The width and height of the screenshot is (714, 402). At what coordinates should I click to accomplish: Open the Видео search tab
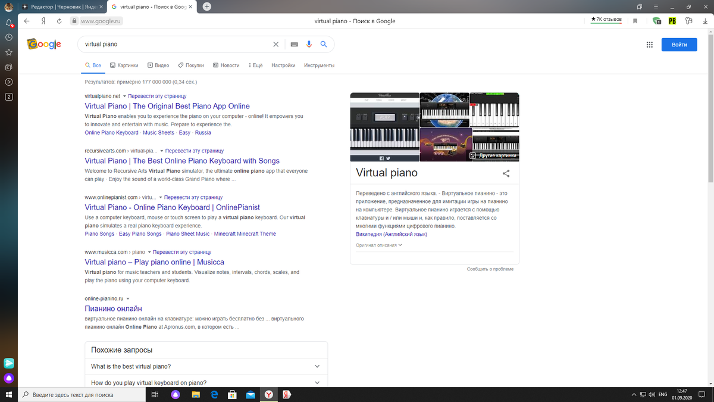coord(159,66)
